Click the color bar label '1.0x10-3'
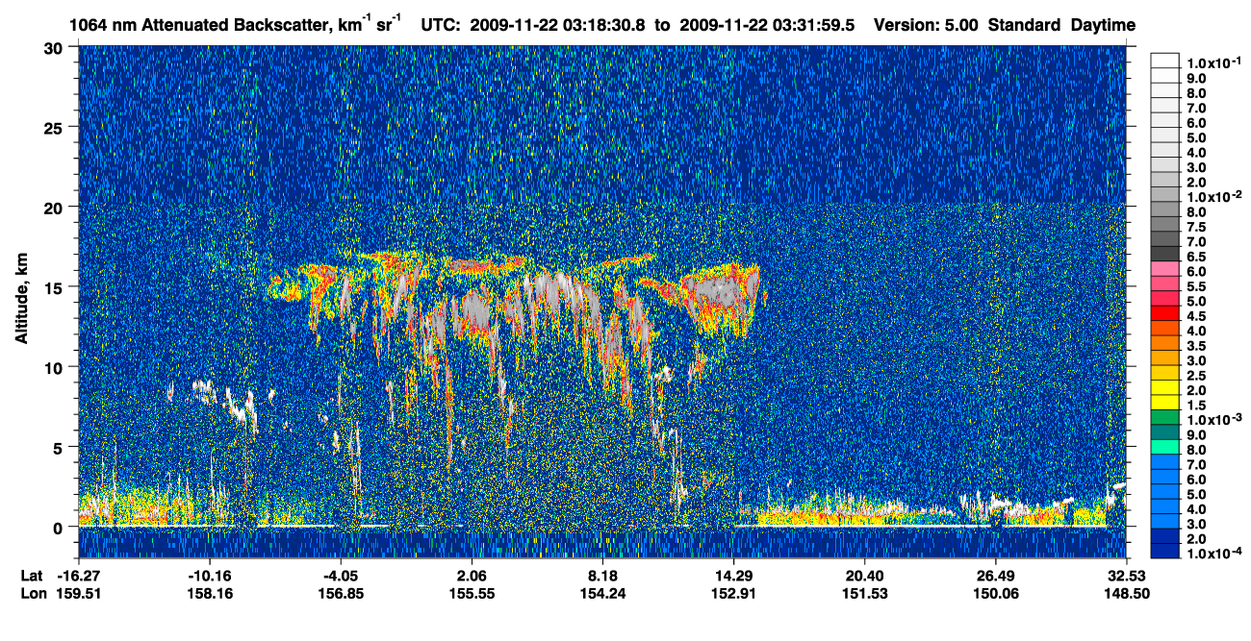 click(x=1213, y=417)
